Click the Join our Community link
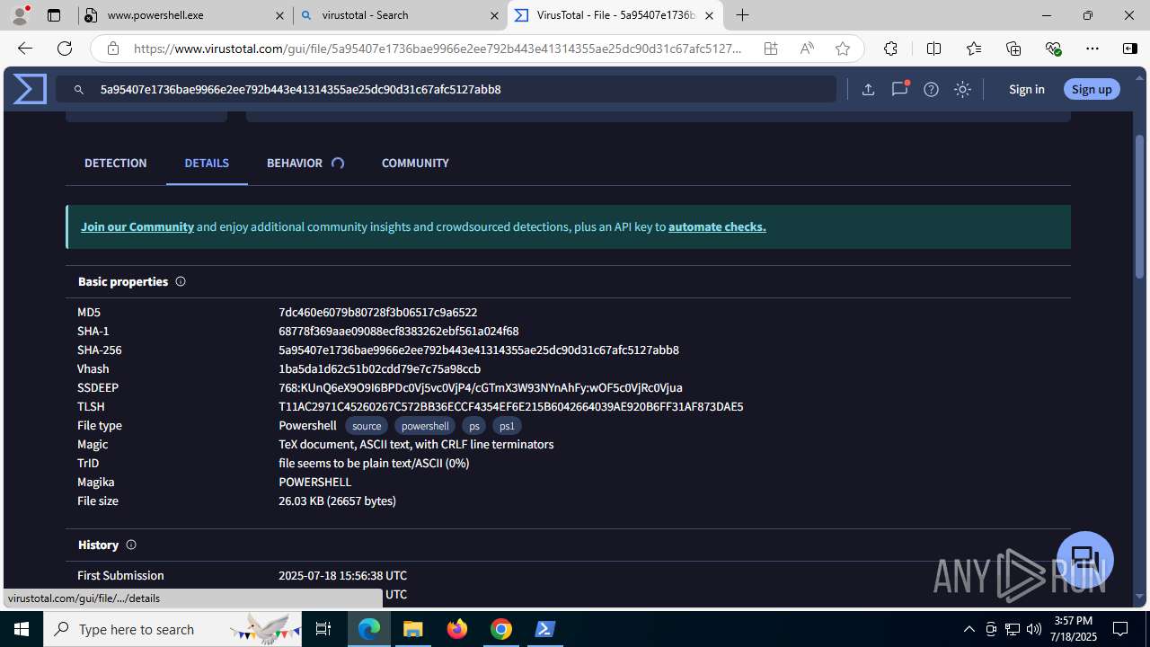This screenshot has width=1150, height=647. (137, 226)
